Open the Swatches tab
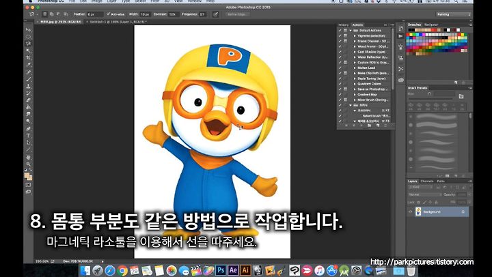Image resolution: width=492 pixels, height=277 pixels. point(415,25)
